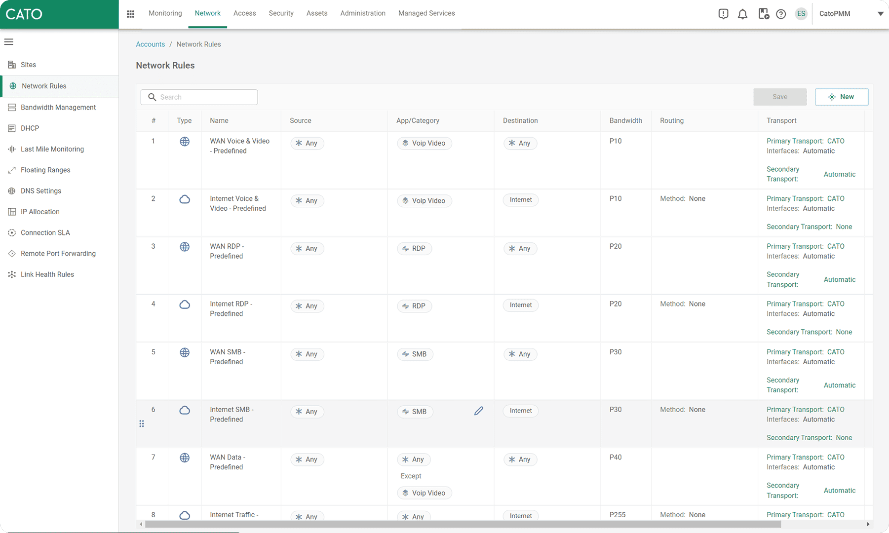Open the help question mark icon

(x=781, y=13)
